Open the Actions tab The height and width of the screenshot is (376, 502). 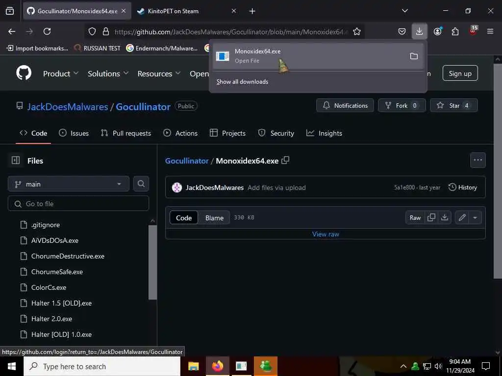point(180,133)
